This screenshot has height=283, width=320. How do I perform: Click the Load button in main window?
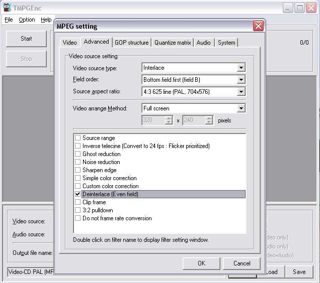[271, 272]
